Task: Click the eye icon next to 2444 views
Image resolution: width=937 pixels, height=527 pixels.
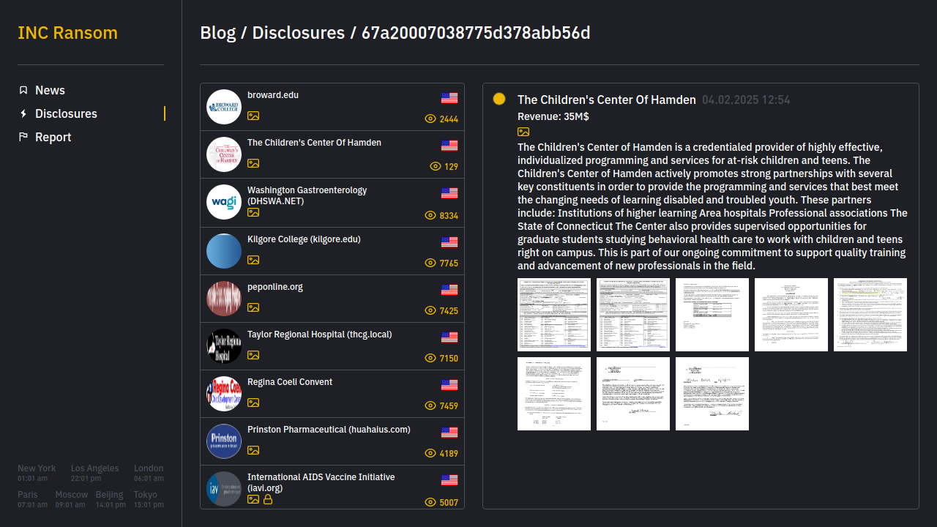Action: pos(430,119)
